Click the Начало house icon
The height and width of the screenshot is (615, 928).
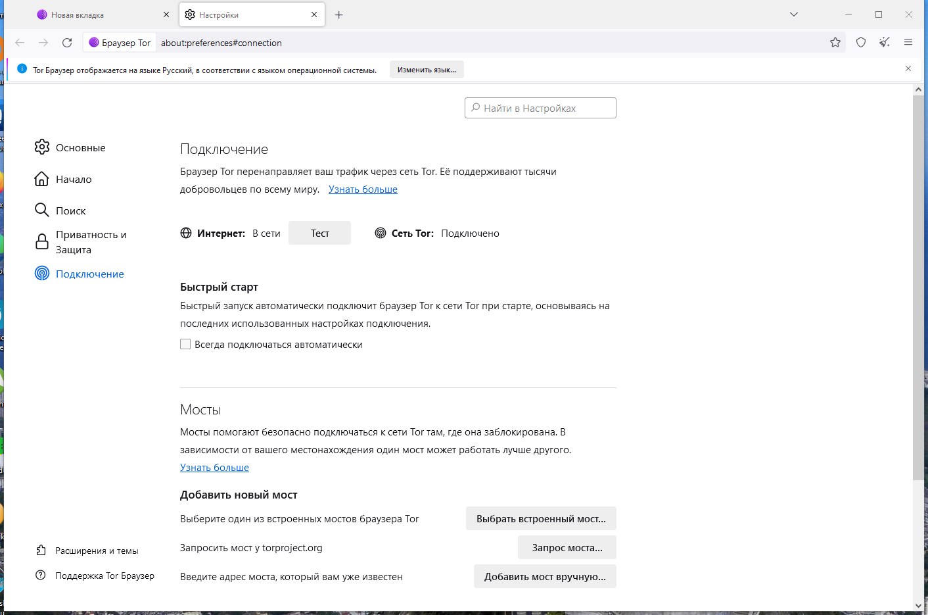pyautogui.click(x=42, y=179)
